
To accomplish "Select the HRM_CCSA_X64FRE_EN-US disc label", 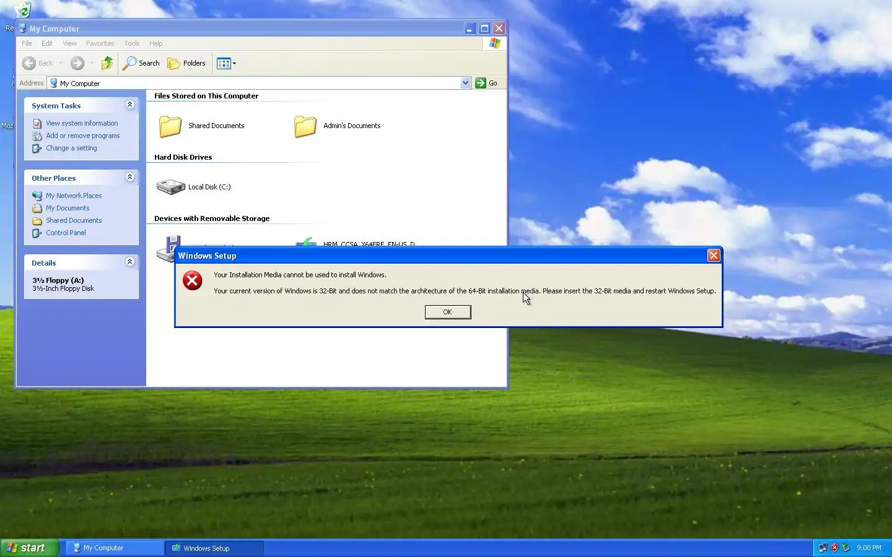I will click(369, 244).
